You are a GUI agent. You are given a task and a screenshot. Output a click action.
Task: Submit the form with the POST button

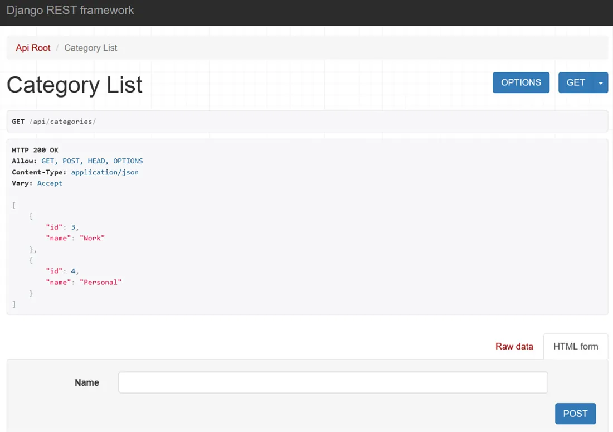[575, 414]
